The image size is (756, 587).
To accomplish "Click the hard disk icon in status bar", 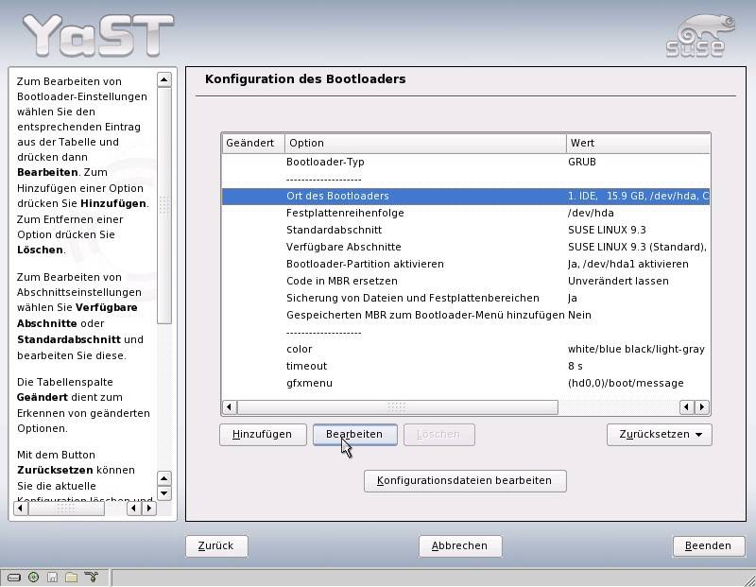I will [x=14, y=578].
